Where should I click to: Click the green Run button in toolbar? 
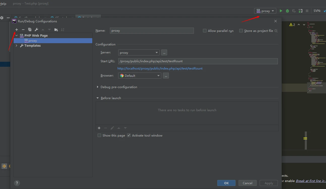click(281, 11)
